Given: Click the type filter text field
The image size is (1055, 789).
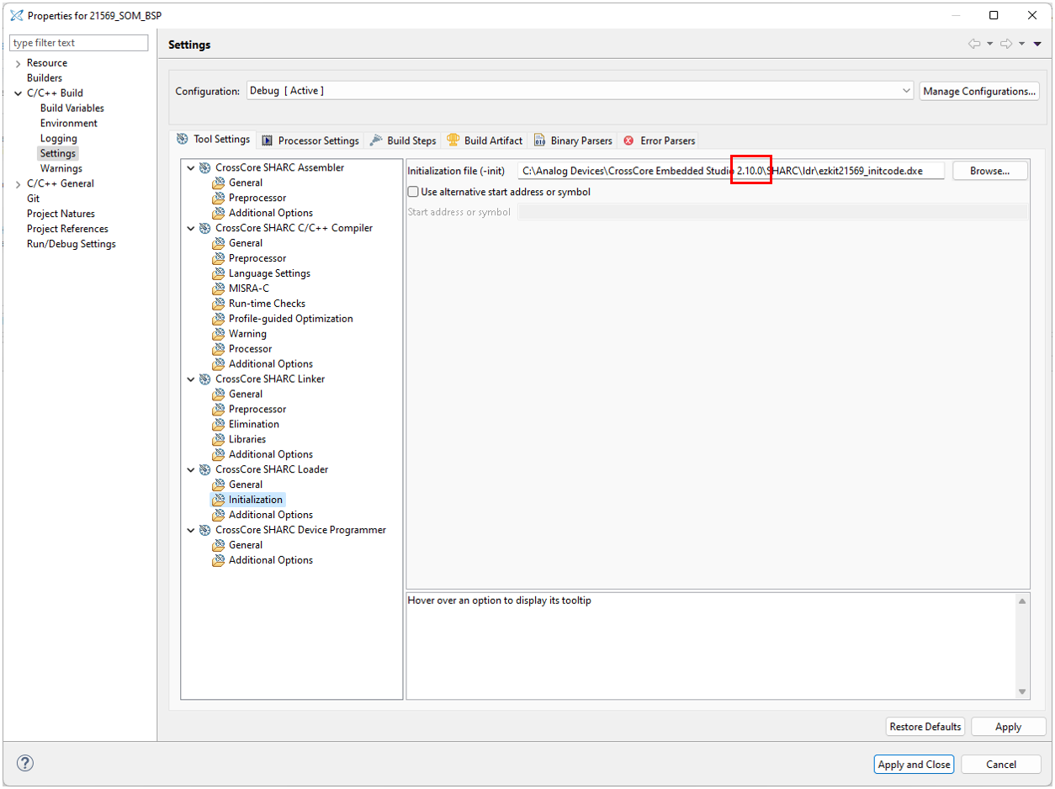Looking at the screenshot, I should point(79,43).
